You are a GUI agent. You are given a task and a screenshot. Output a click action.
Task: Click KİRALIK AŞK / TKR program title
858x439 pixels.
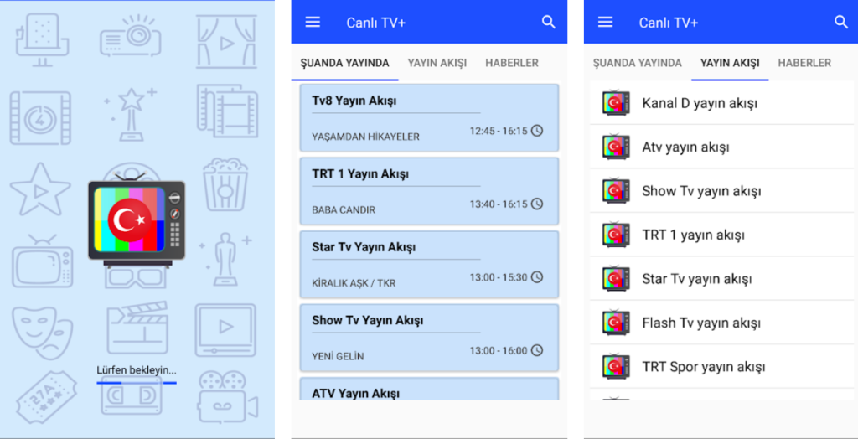click(354, 283)
